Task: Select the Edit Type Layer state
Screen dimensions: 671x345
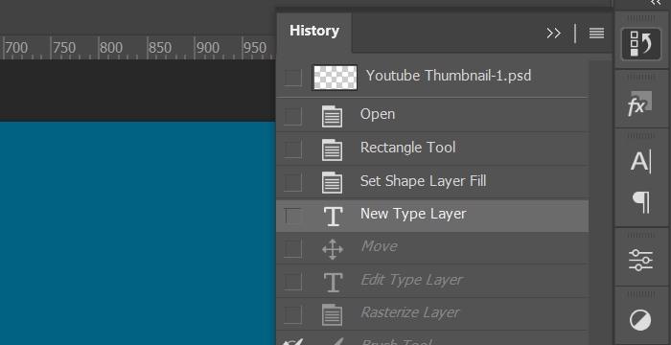Action: [432, 281]
